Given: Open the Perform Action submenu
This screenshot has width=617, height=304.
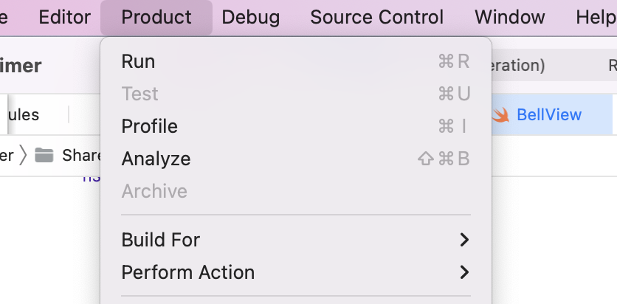Looking at the screenshot, I should tap(187, 272).
